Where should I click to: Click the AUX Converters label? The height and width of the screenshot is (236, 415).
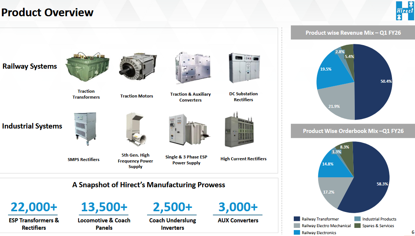click(238, 220)
